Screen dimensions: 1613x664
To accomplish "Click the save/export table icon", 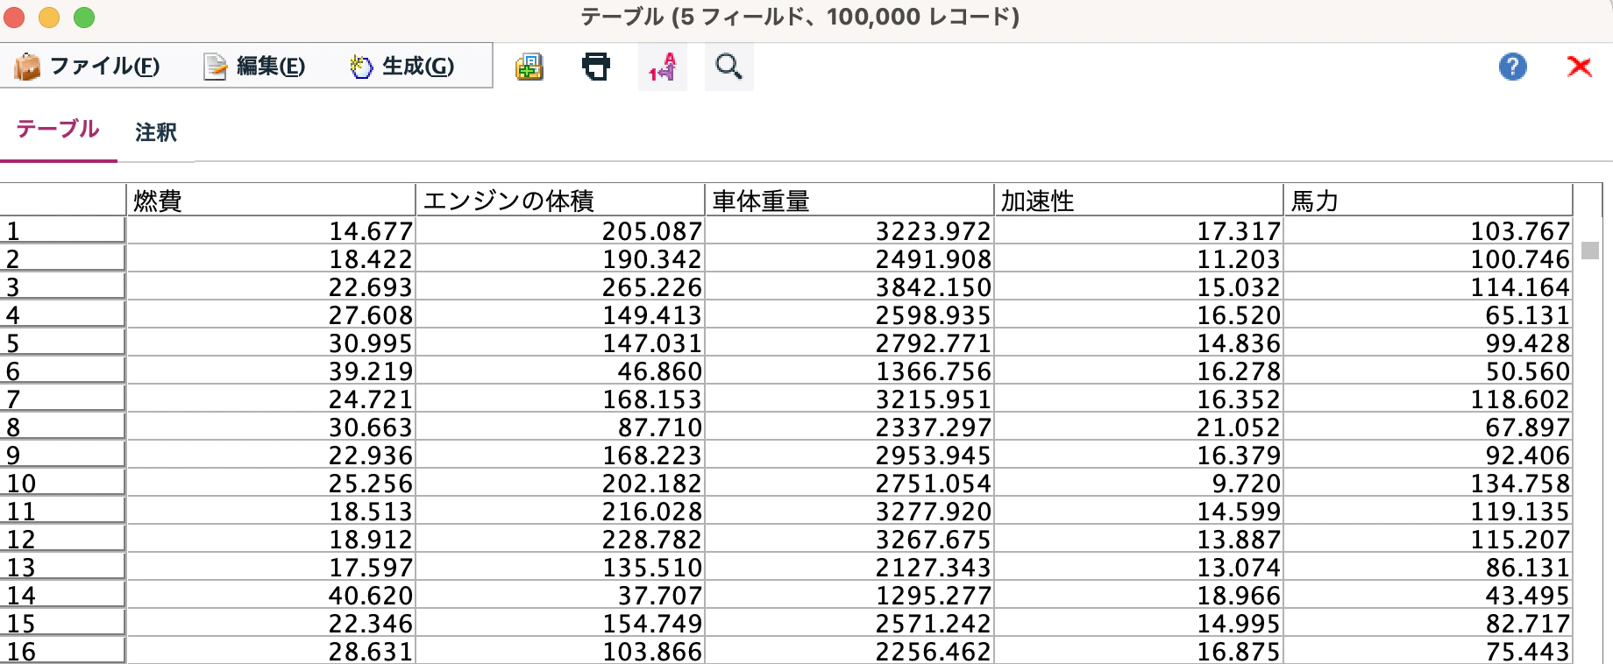I will [529, 67].
